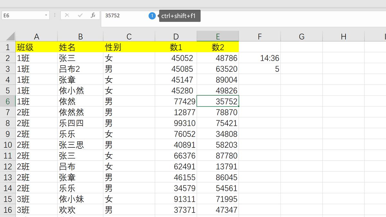This screenshot has width=386, height=217.
Task: Open the Name Box dropdown arrow
Action: [x=46, y=15]
